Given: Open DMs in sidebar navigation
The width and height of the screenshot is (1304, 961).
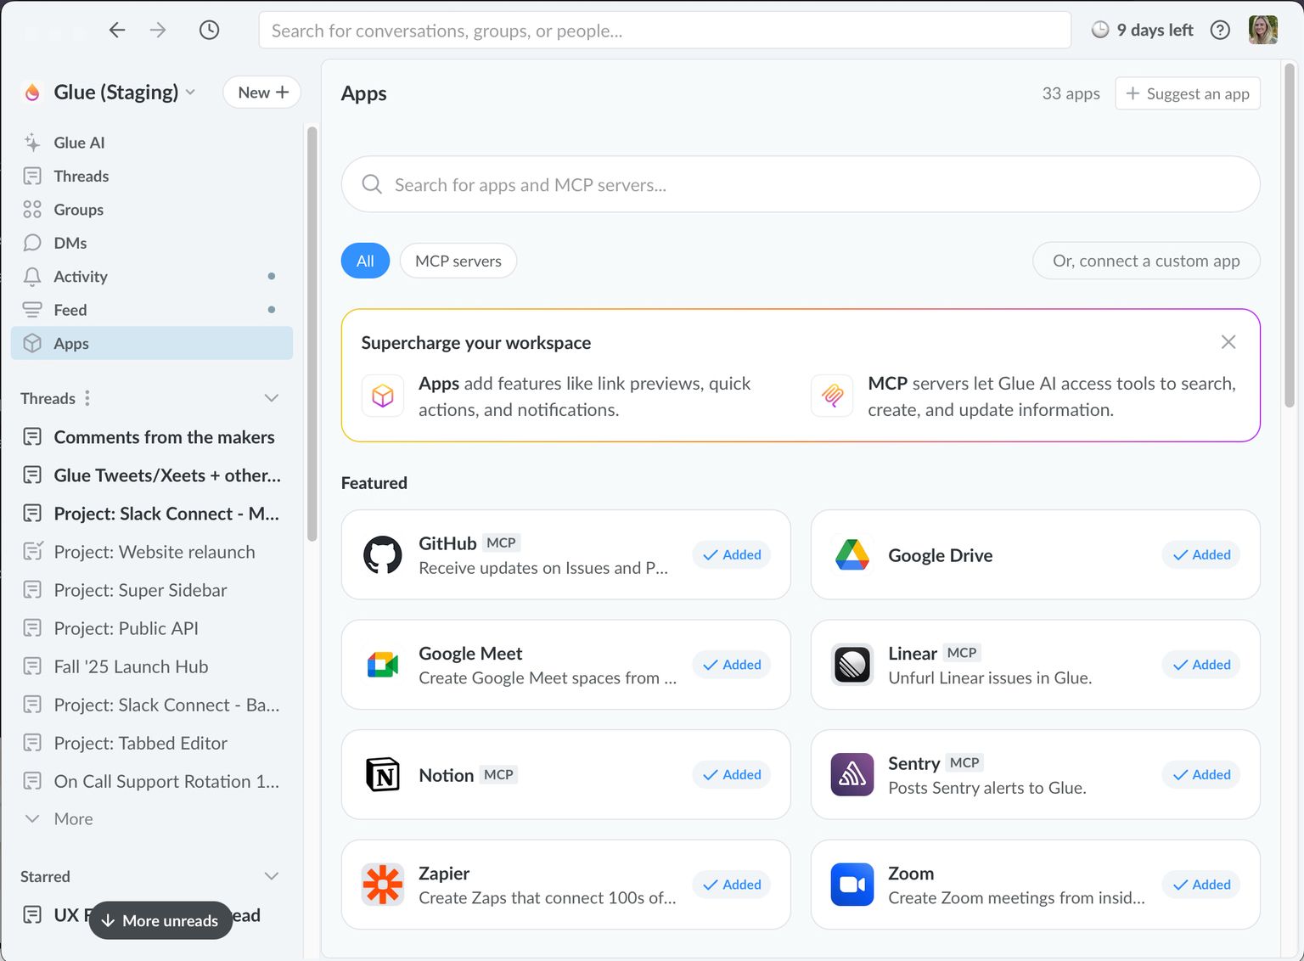Looking at the screenshot, I should (x=152, y=243).
